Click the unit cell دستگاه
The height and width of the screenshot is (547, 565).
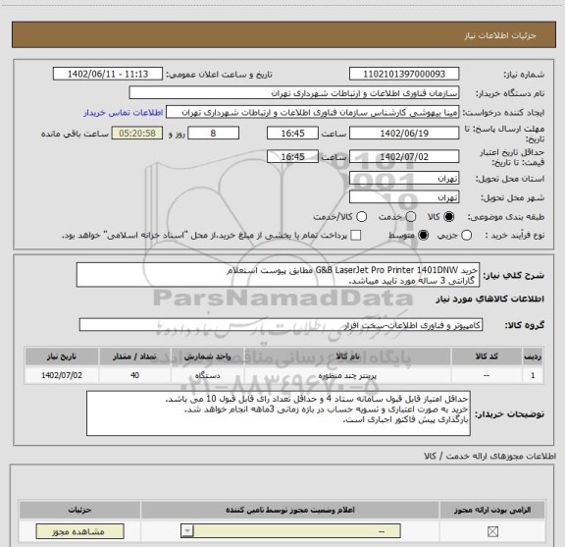tap(208, 375)
